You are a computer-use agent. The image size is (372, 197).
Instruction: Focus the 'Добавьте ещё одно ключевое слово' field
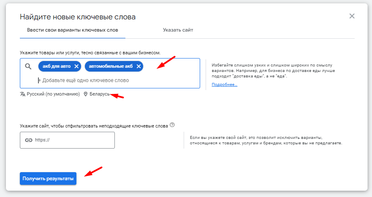(86, 80)
